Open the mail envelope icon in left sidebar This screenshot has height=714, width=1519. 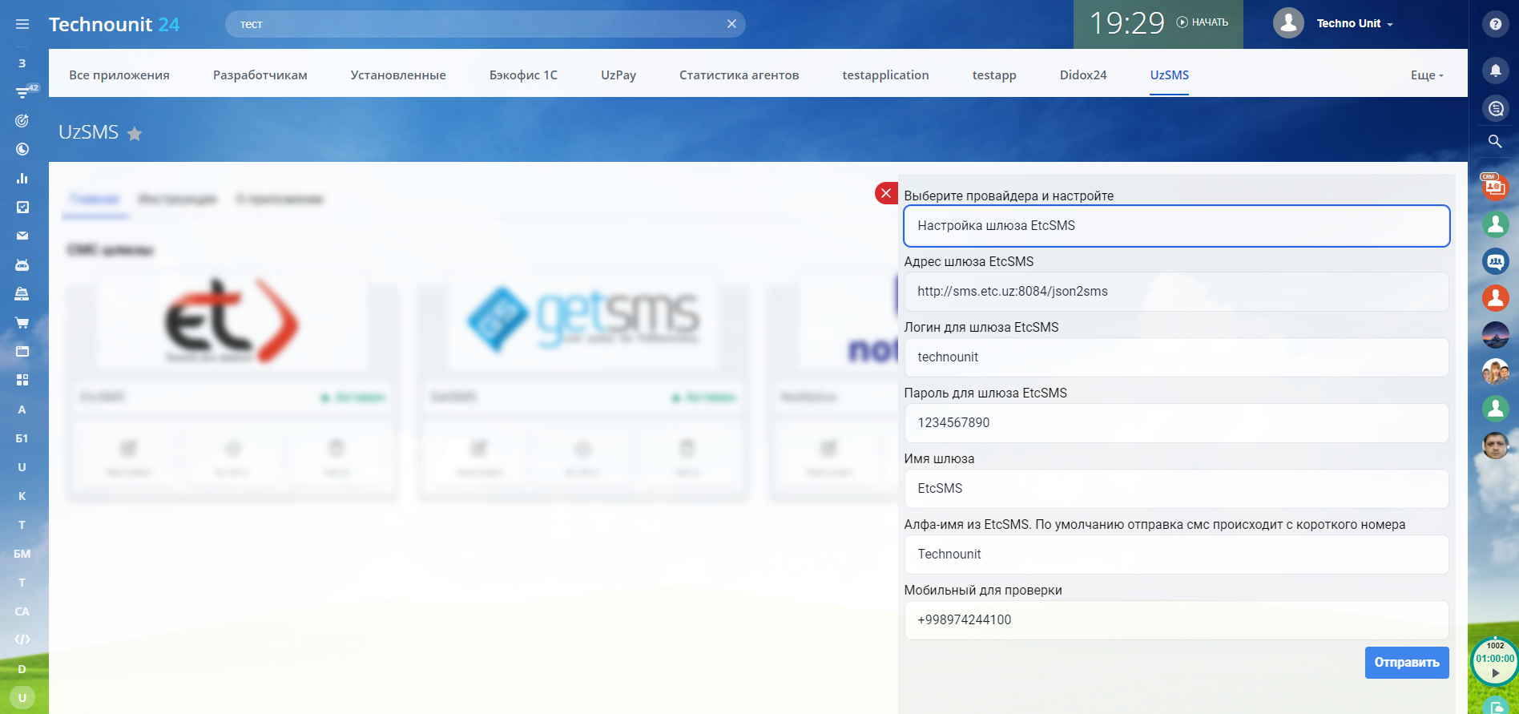click(x=22, y=236)
